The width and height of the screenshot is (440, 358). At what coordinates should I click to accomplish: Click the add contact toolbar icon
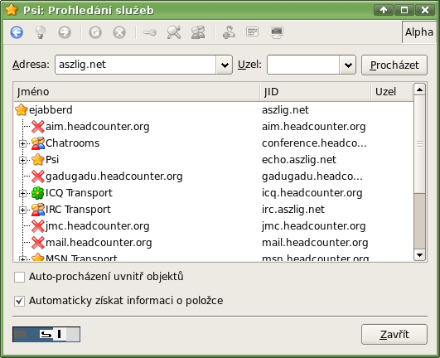pyautogui.click(x=229, y=32)
